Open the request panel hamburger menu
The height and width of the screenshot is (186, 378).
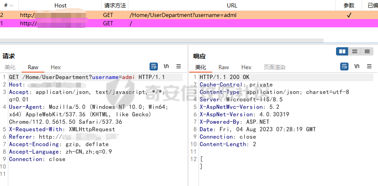coord(179,66)
